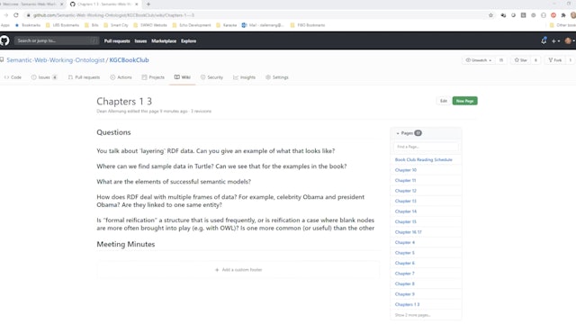The height and width of the screenshot is (324, 576).
Task: Open a new browser tab with plus icon
Action: [148, 4]
